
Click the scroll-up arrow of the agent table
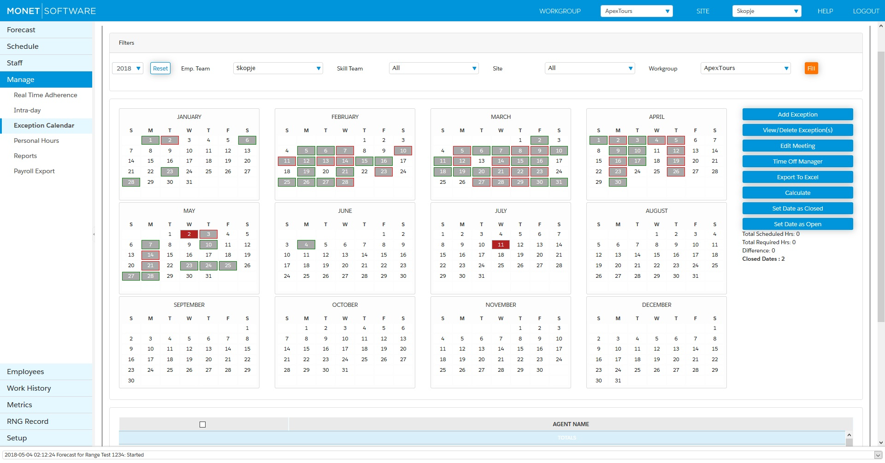(849, 435)
